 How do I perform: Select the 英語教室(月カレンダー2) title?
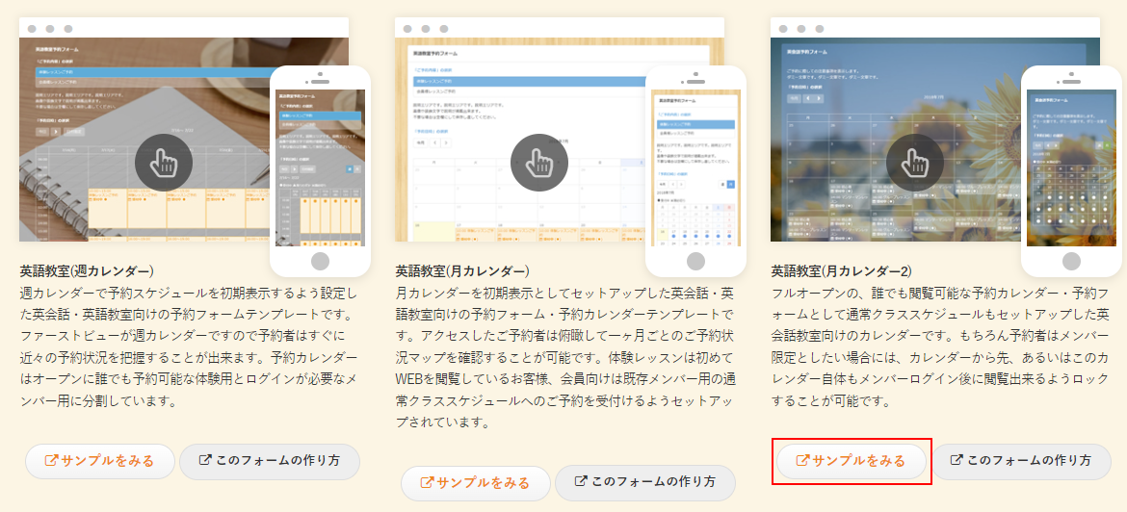click(x=842, y=270)
